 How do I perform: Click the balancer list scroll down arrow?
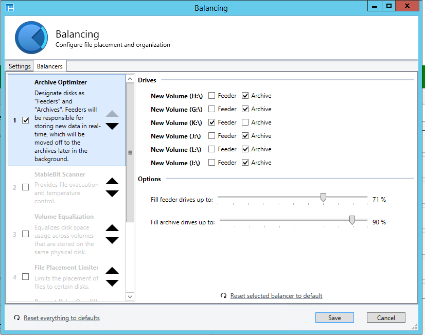tap(130, 297)
